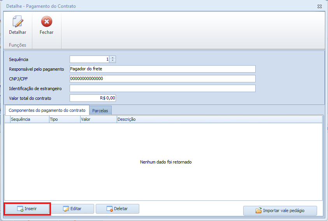Switch to the Parcelas tab
This screenshot has height=221, width=328.
tap(100, 110)
